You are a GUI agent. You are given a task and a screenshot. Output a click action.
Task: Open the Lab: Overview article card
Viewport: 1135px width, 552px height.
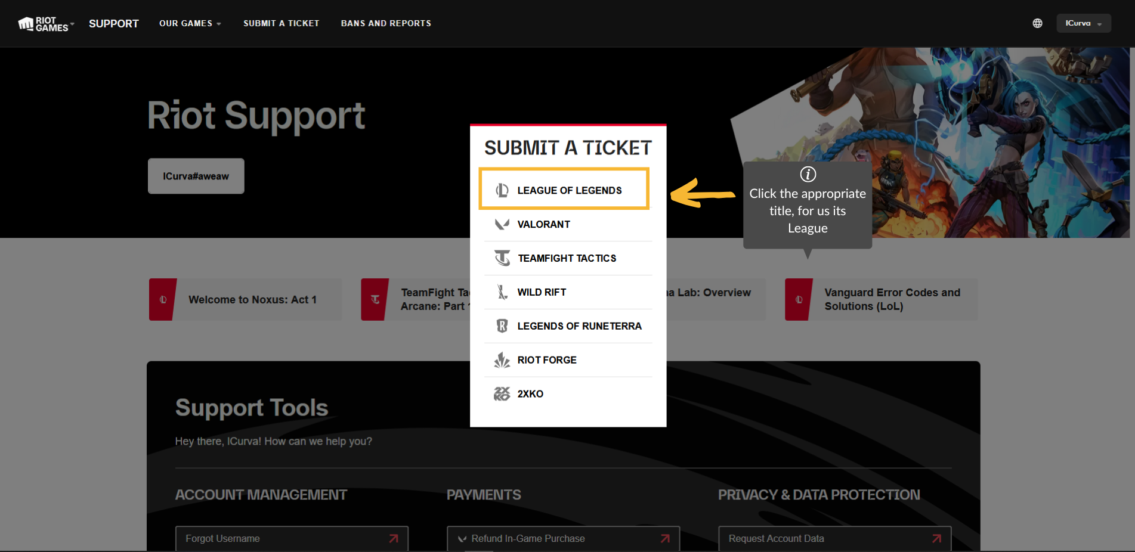click(x=716, y=300)
